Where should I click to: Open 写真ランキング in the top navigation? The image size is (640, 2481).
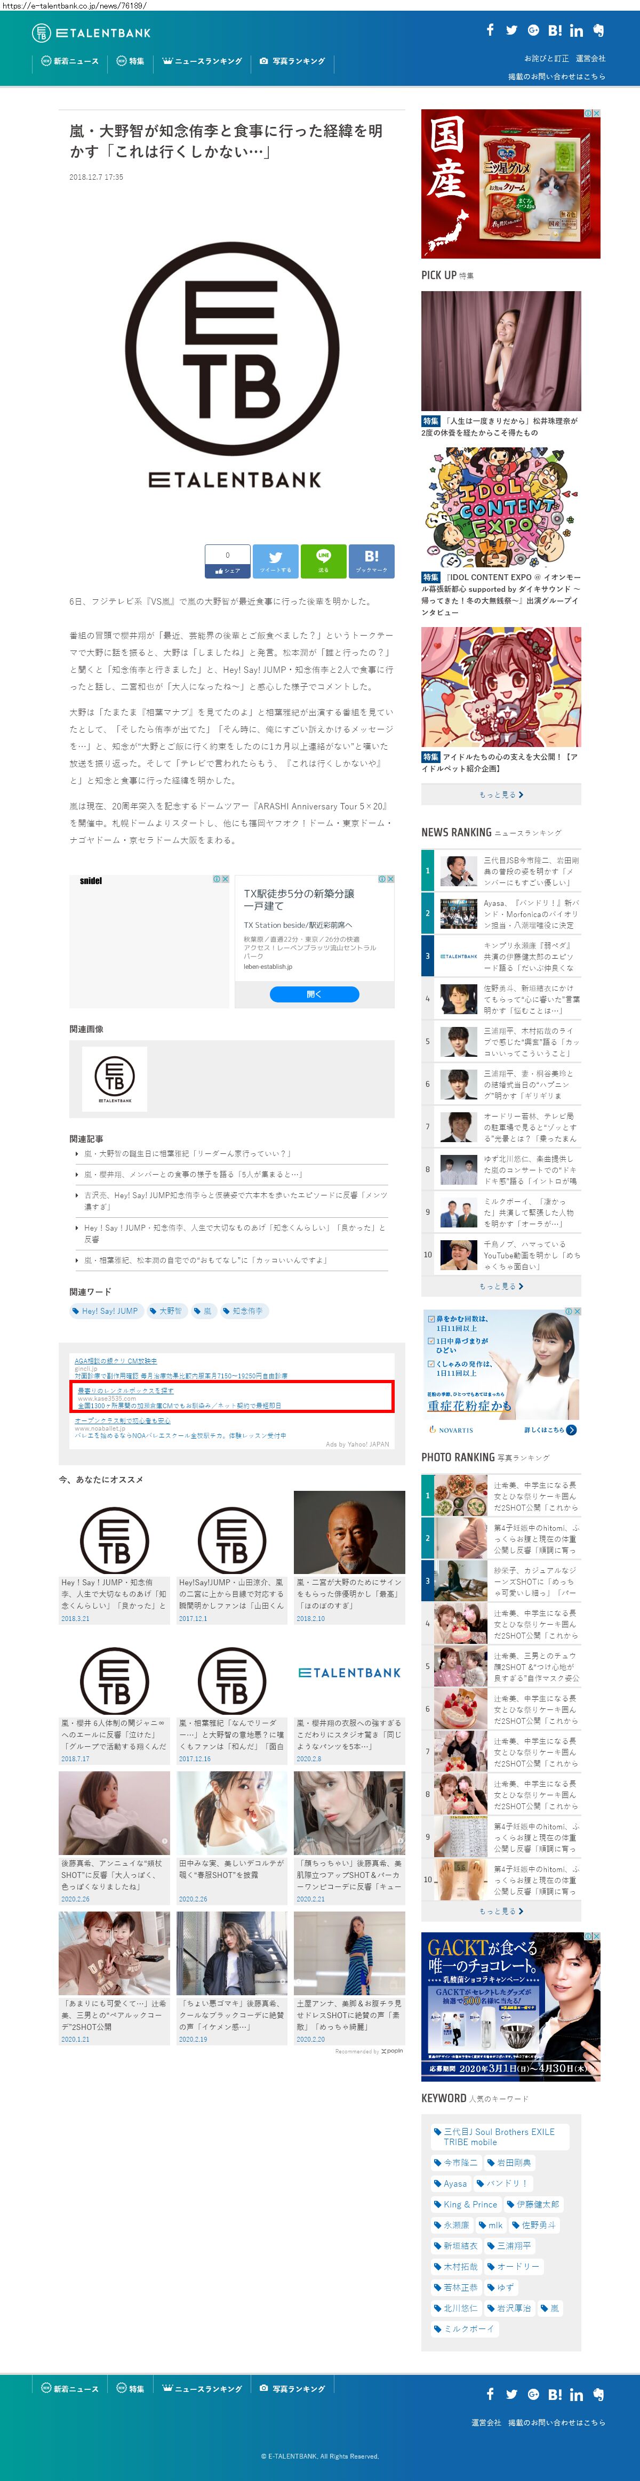tap(292, 61)
